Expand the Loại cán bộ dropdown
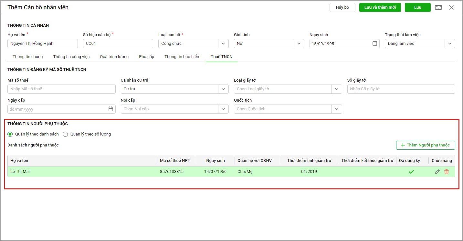The image size is (463, 241). (223, 44)
